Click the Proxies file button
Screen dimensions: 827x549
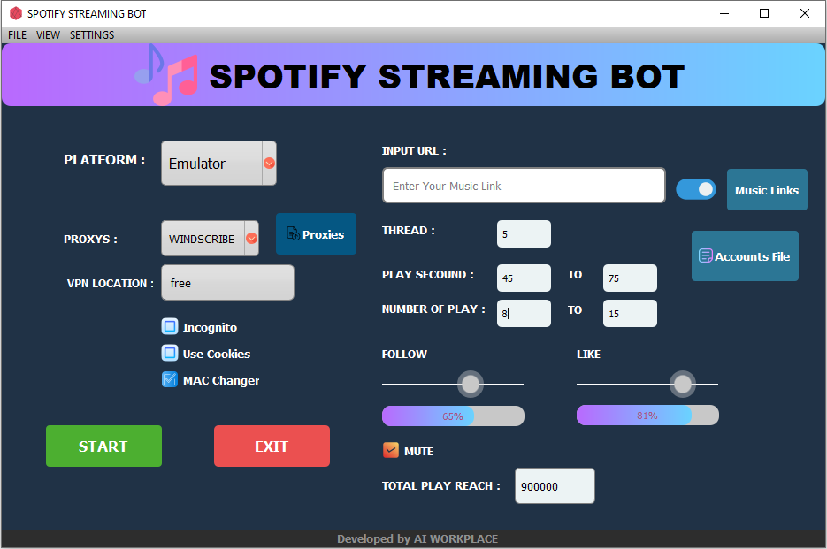pyautogui.click(x=316, y=234)
